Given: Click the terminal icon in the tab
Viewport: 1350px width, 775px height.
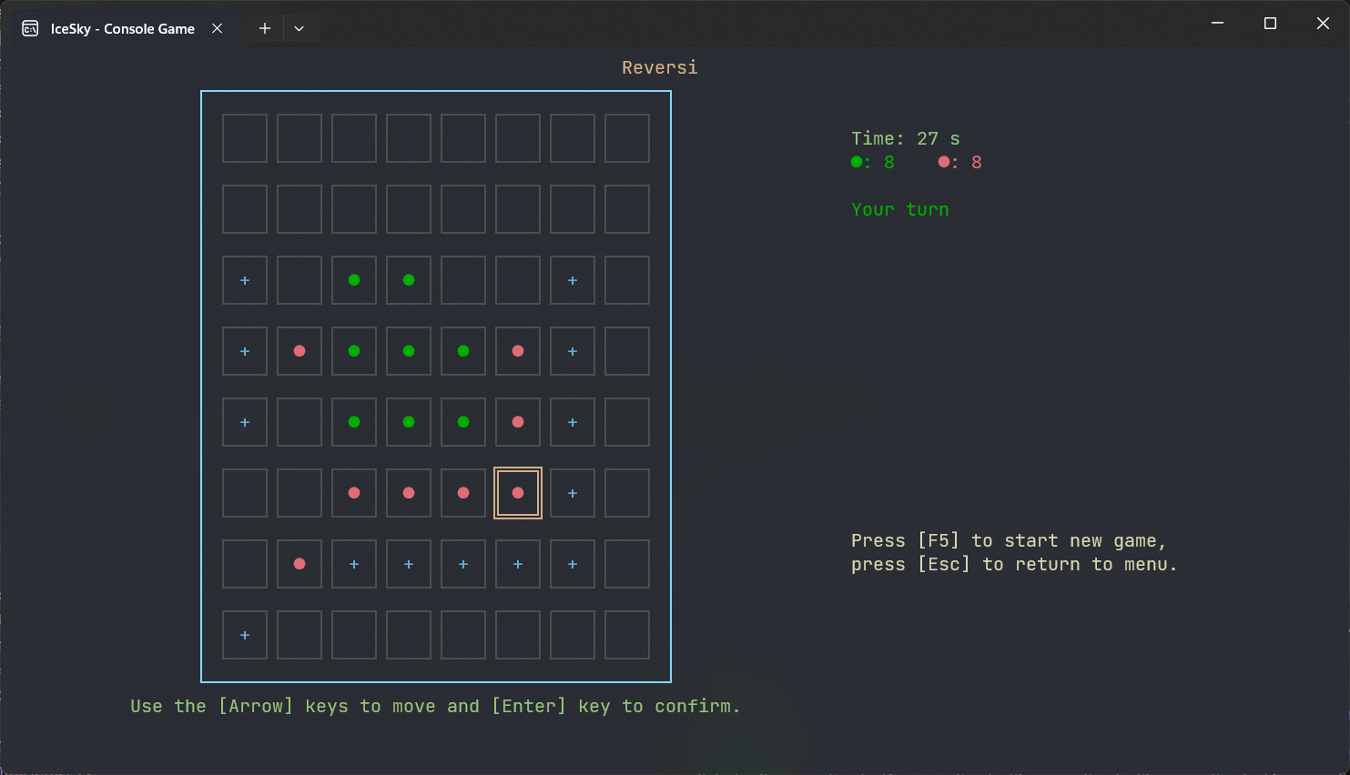Looking at the screenshot, I should [x=30, y=28].
